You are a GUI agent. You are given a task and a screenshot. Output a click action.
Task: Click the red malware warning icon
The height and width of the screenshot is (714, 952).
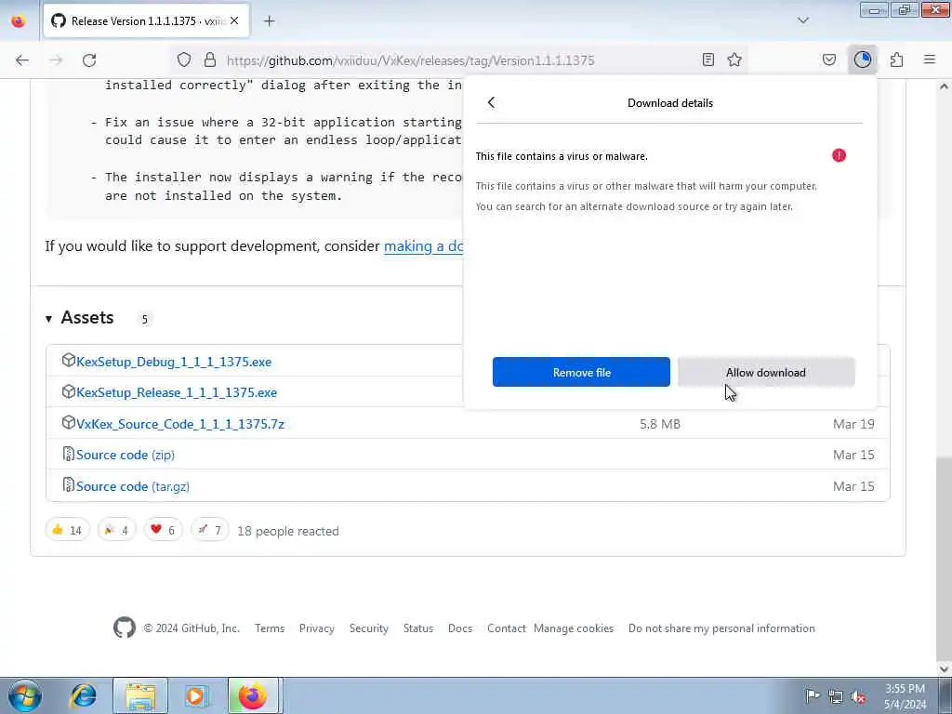pos(840,155)
